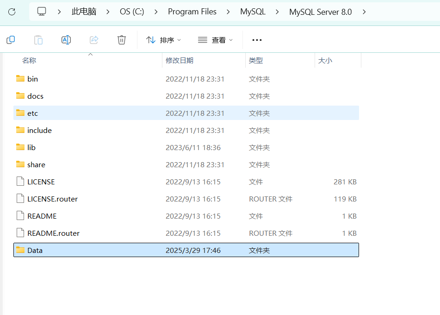Click the paste clipboard icon
The image size is (440, 315).
pyautogui.click(x=38, y=40)
